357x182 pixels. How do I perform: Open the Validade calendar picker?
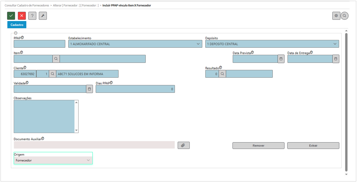point(90,89)
